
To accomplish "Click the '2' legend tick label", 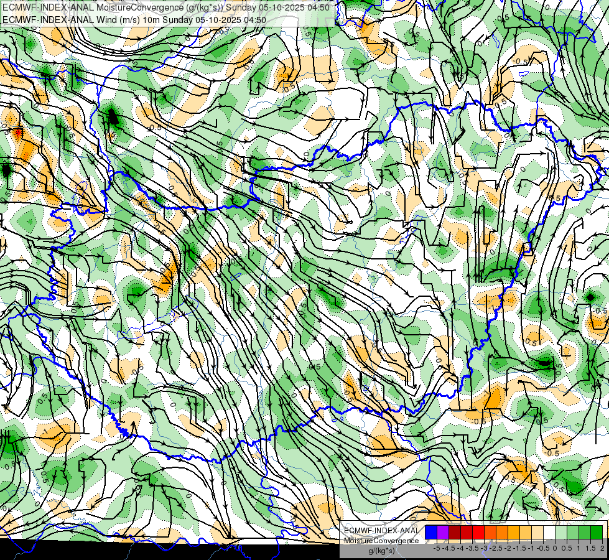I will pyautogui.click(x=602, y=548).
